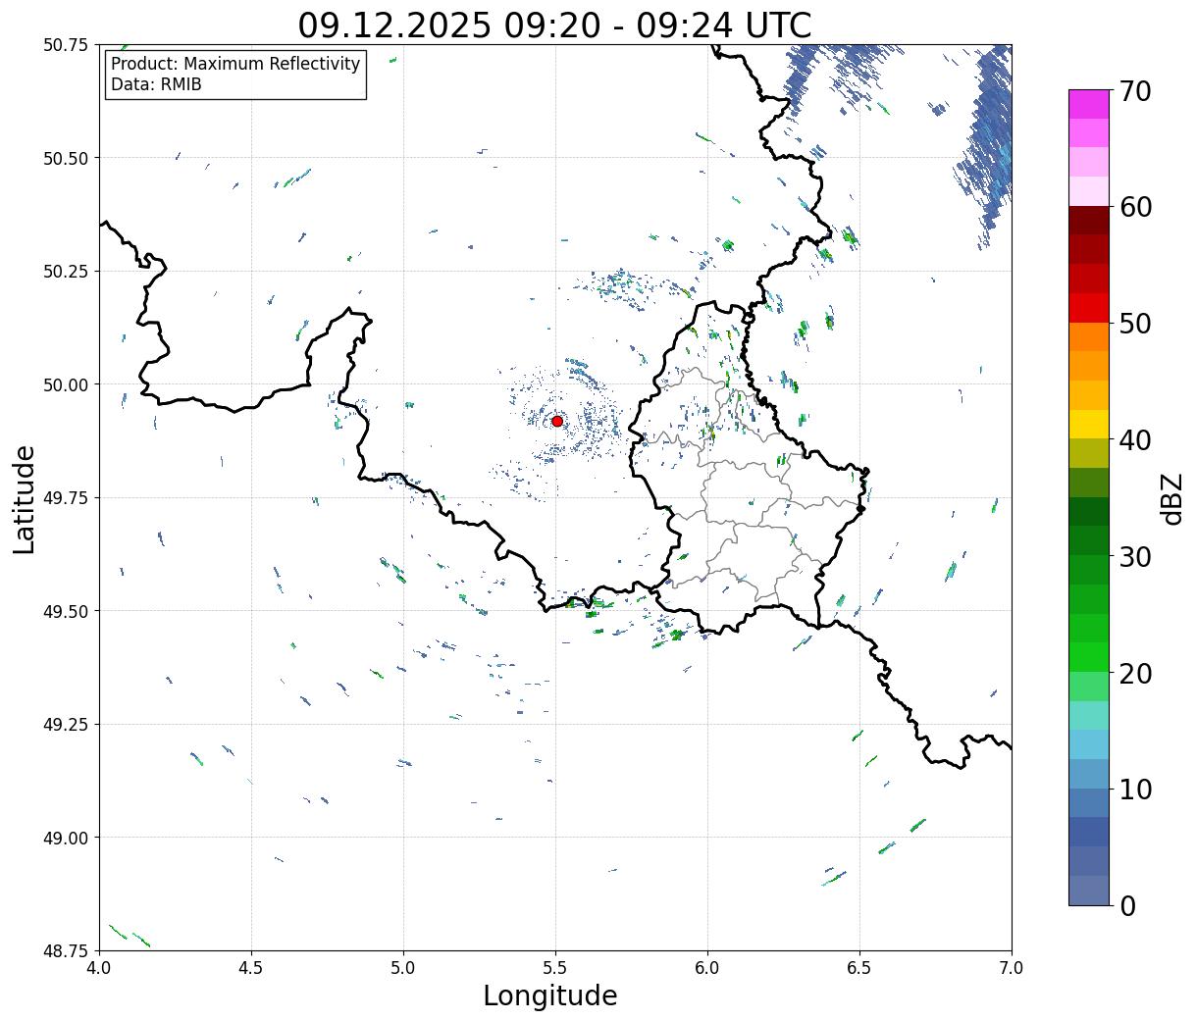
Task: Click the longitude tick label 7.0
Action: pyautogui.click(x=1012, y=967)
